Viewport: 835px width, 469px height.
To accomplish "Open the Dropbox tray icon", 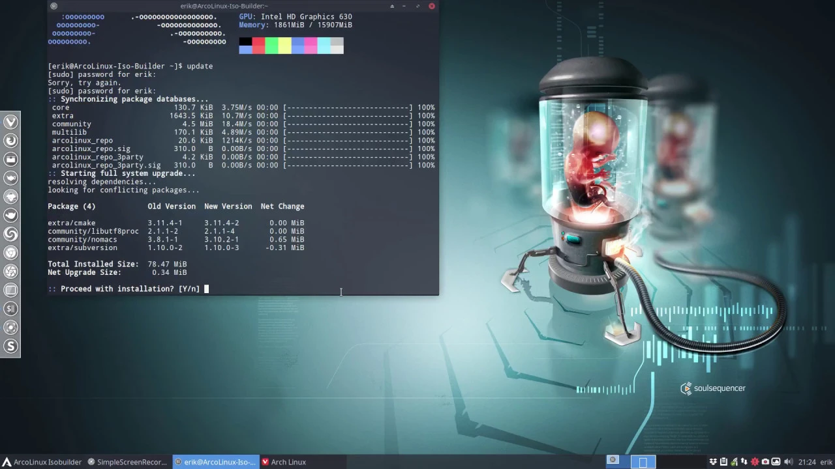I will 713,462.
